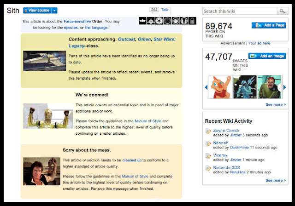The width and height of the screenshot is (295, 206).
Task: Click the We're doomed! heading
Action: 92,95
